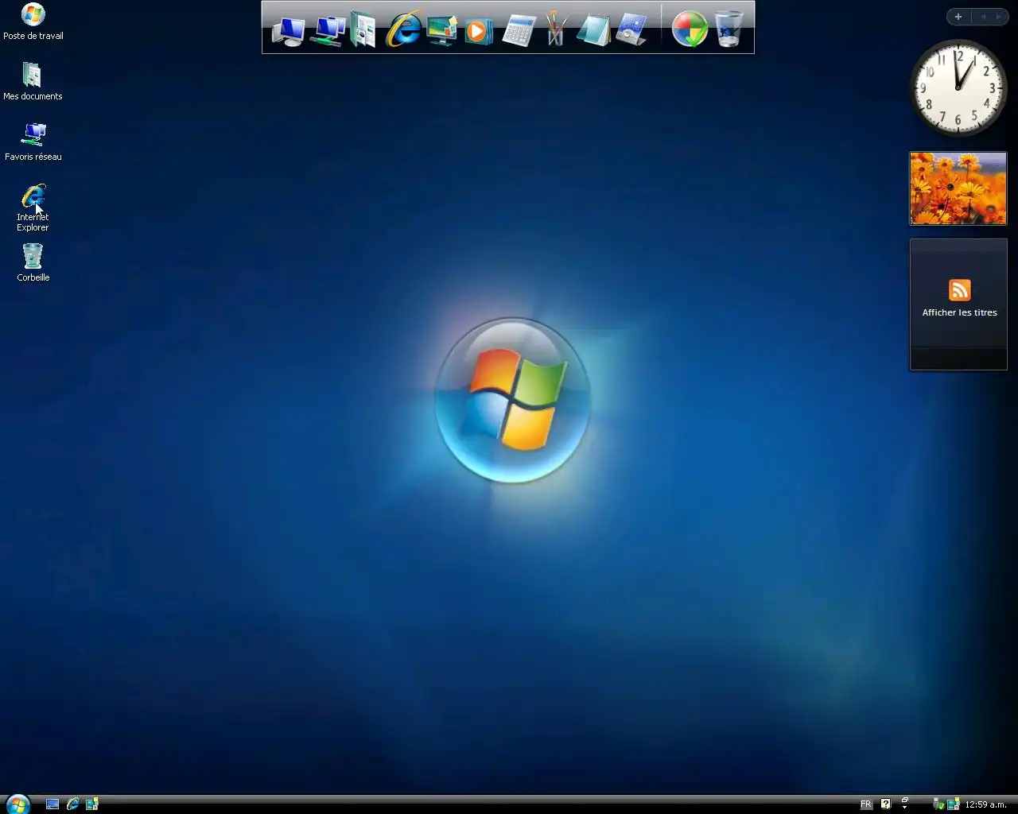
Task: Open the recycle bin in the dock
Action: 729,29
